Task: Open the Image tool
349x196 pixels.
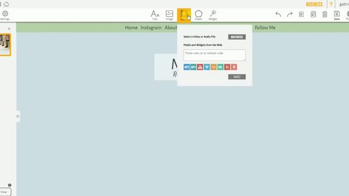Action: pyautogui.click(x=170, y=15)
